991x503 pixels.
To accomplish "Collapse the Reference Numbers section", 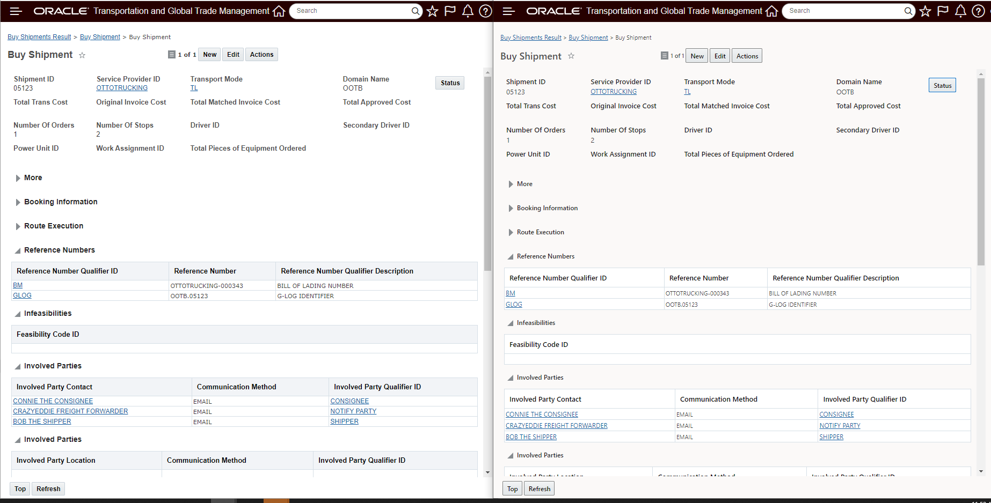I will tap(18, 249).
